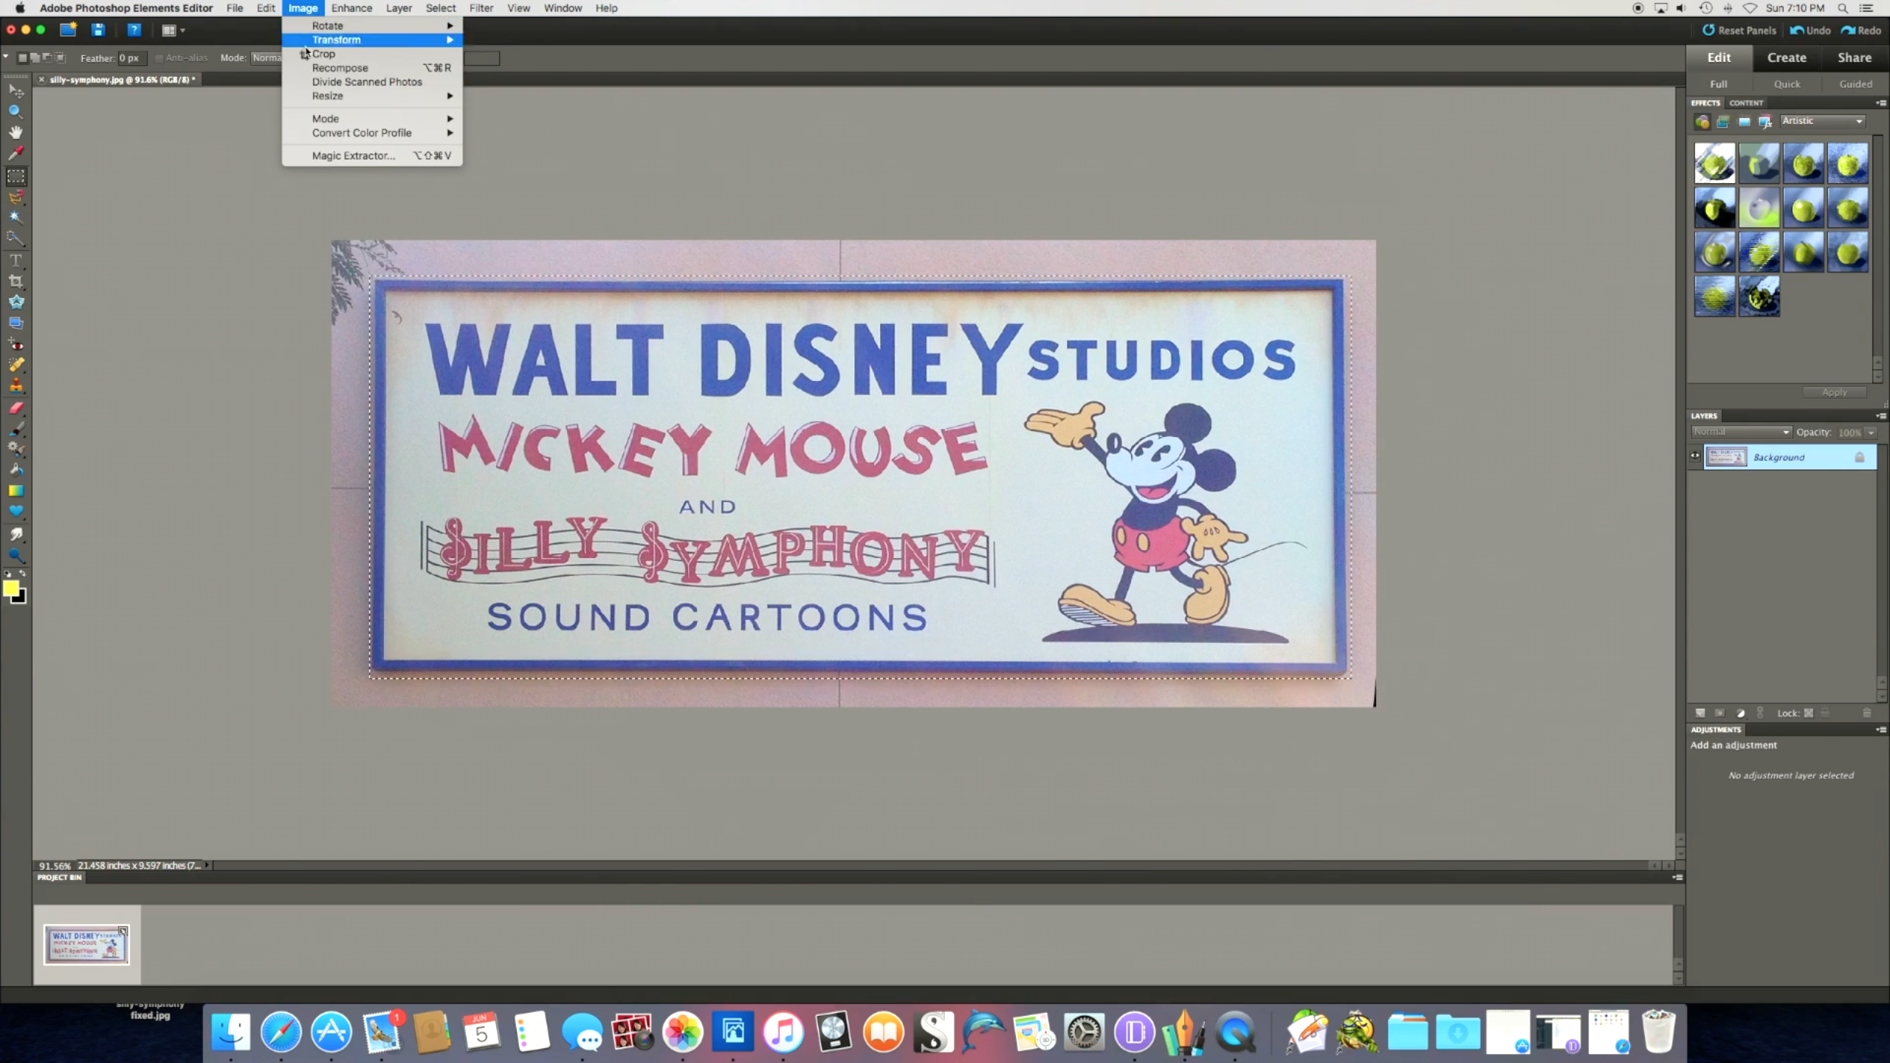Select the Red Eye Removal tool
The image size is (1890, 1063).
(16, 344)
